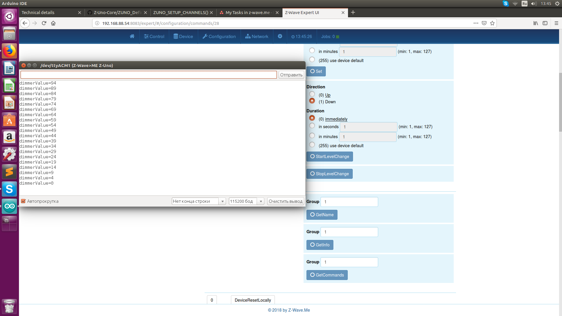
Task: Select Direction (0) Up radio button
Action: (312, 94)
